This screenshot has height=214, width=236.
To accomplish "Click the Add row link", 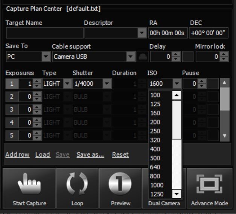I will pos(17,155).
